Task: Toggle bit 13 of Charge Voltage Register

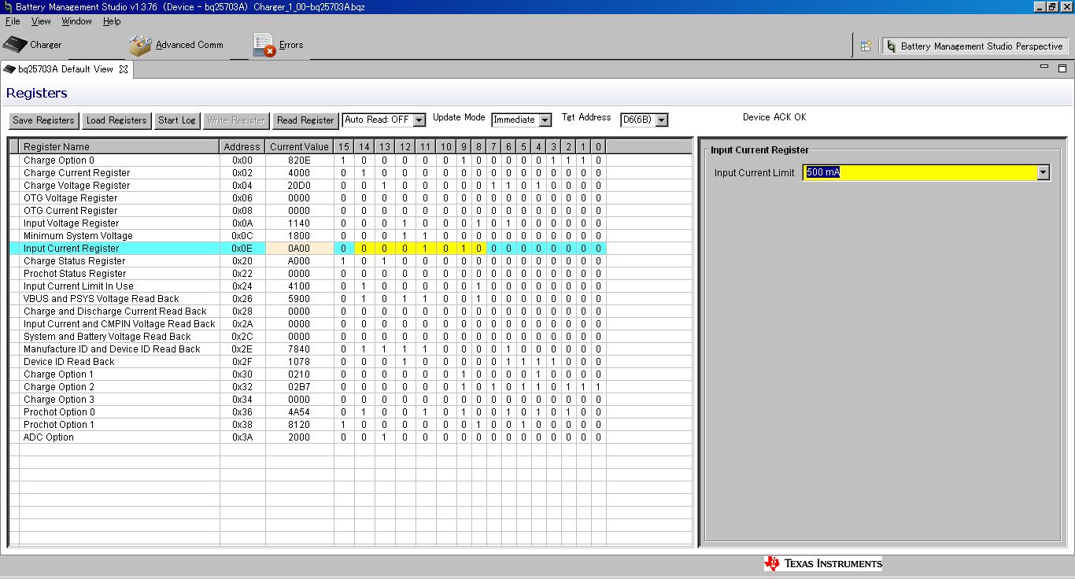Action: [384, 186]
